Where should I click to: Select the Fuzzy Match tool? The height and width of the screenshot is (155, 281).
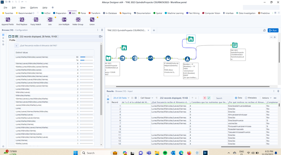coord(36,21)
